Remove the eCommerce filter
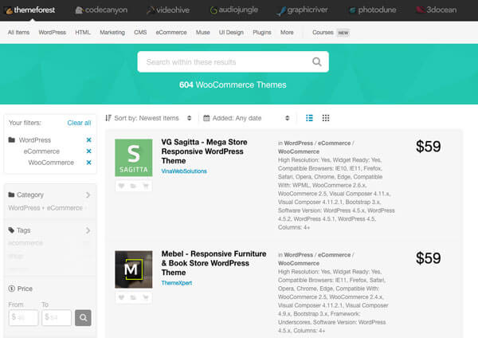This screenshot has height=338, width=478. (x=88, y=151)
